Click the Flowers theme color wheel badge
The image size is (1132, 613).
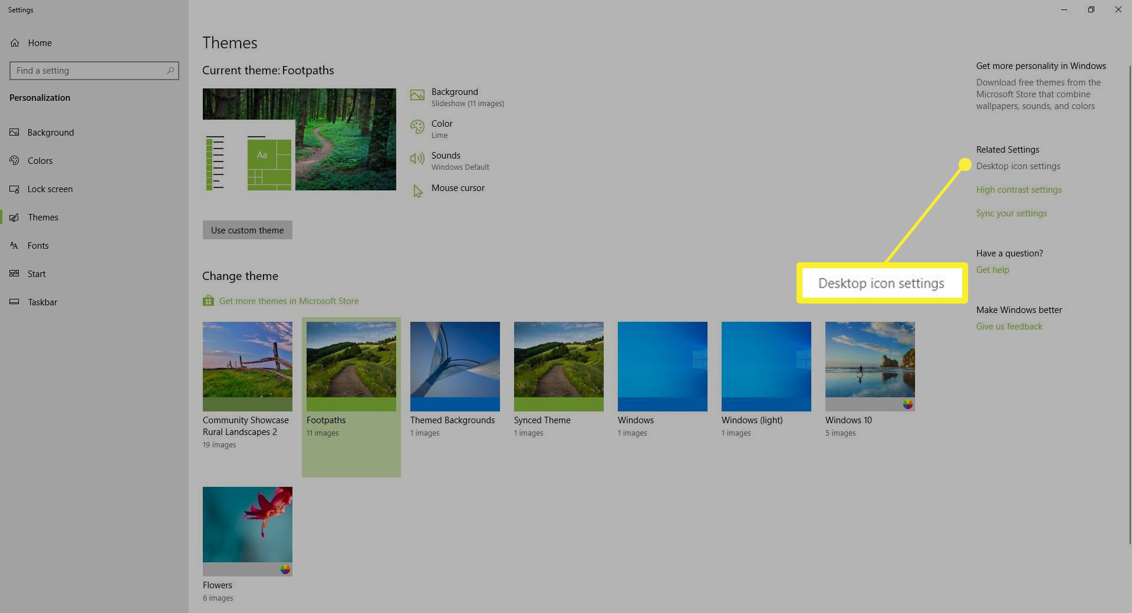coord(285,569)
